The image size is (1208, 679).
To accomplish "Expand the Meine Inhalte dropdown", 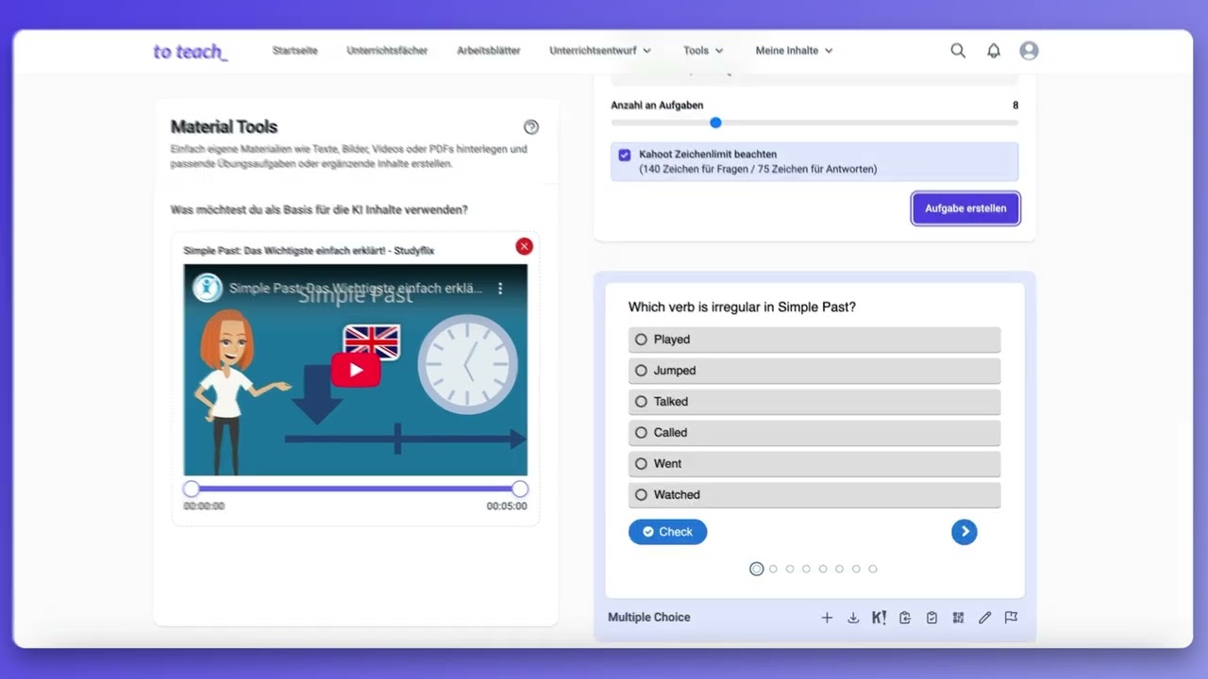I will tap(794, 51).
